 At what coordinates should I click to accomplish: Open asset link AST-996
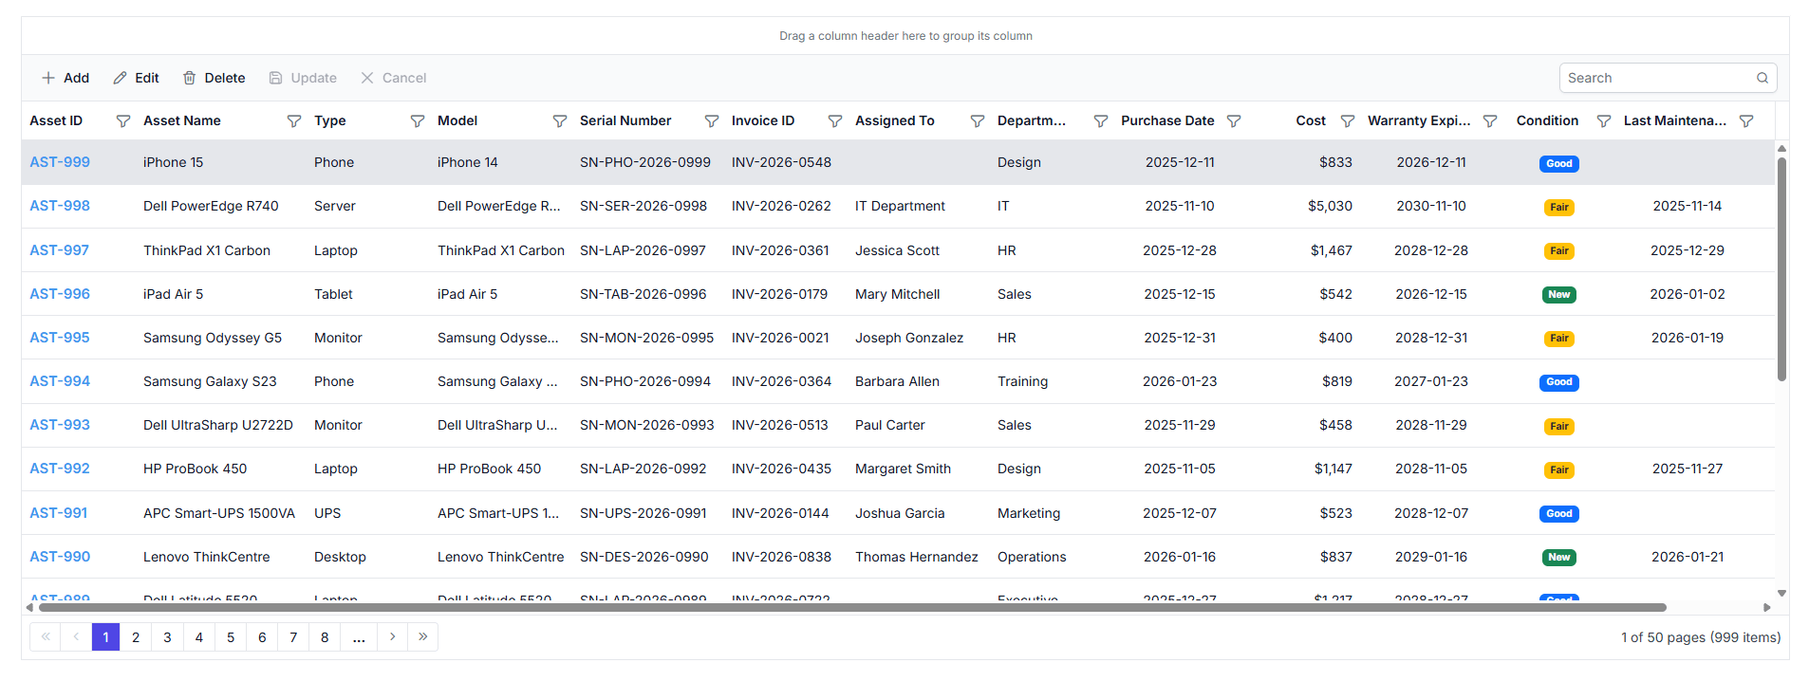click(60, 294)
